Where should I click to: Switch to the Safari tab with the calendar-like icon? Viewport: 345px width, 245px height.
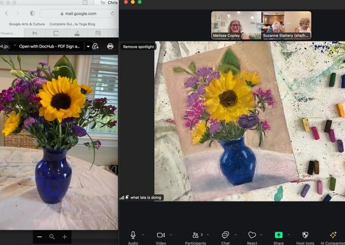point(56,33)
